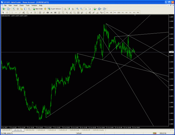Select the Rectangle drawing tool
This screenshot has height=135, width=175.
[x=55, y=13]
